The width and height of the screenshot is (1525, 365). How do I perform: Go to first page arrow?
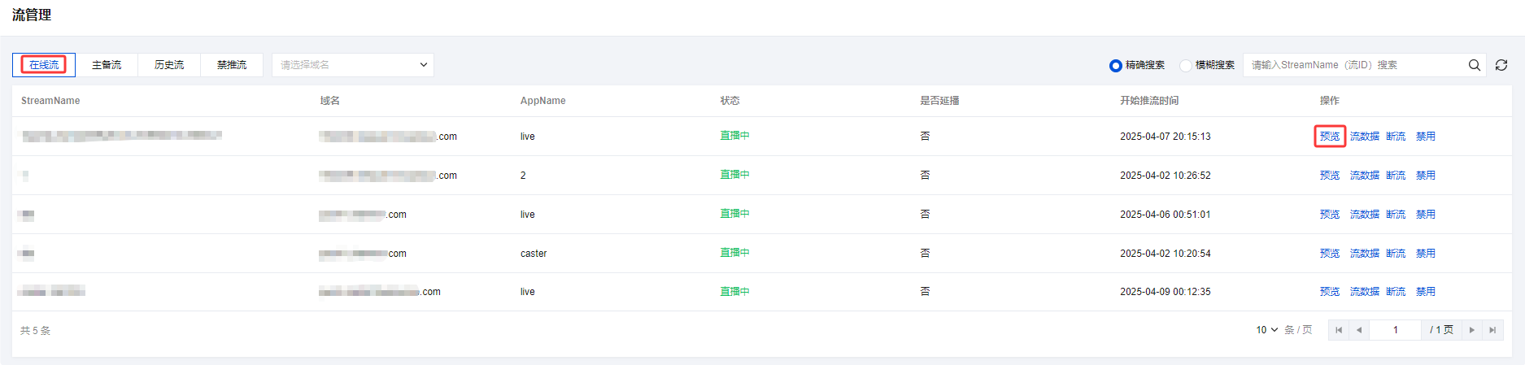tap(1339, 330)
